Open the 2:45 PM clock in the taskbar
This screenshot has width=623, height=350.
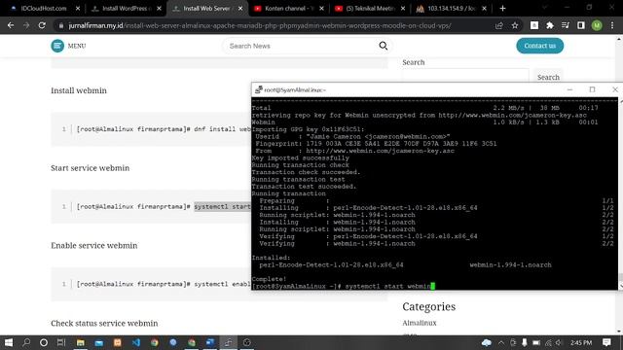pyautogui.click(x=581, y=342)
